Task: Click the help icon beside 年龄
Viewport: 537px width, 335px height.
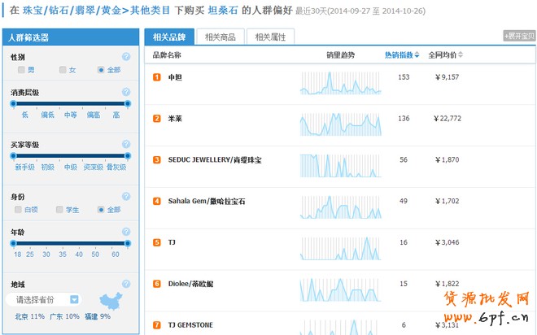Action: [126, 232]
